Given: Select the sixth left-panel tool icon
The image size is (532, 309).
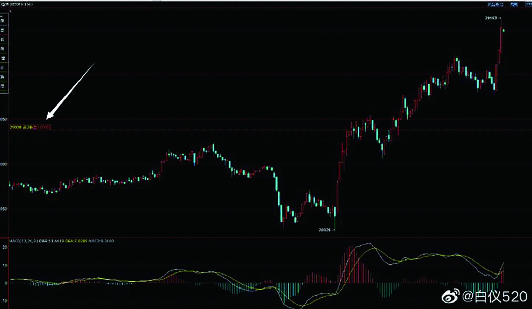Looking at the screenshot, I should [x=3, y=67].
